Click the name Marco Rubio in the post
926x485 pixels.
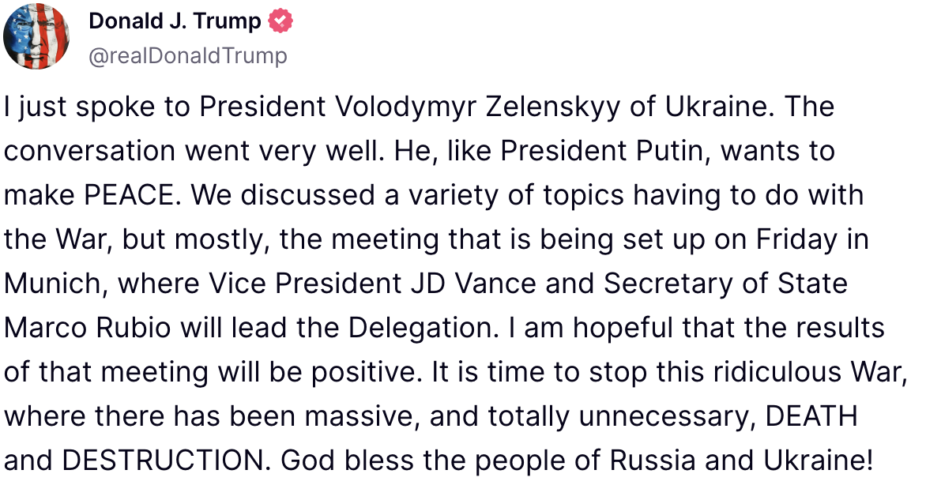pos(87,327)
